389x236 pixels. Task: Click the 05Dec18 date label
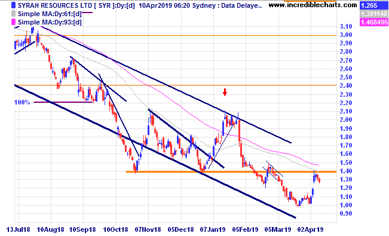pyautogui.click(x=180, y=229)
